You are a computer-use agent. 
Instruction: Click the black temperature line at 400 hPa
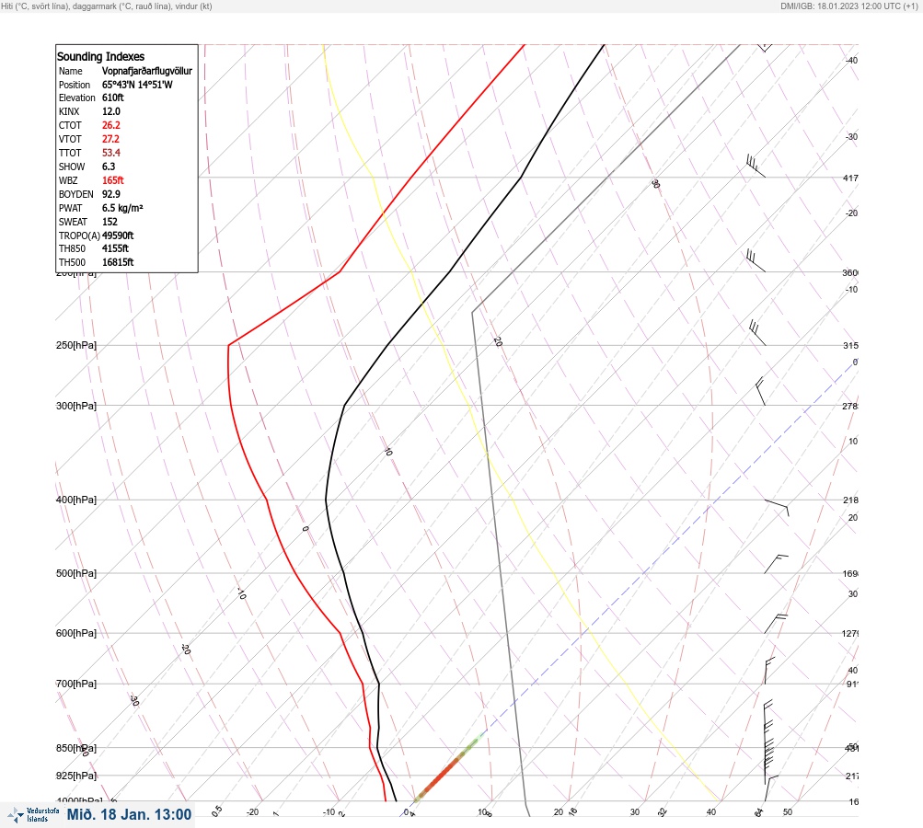tap(326, 500)
